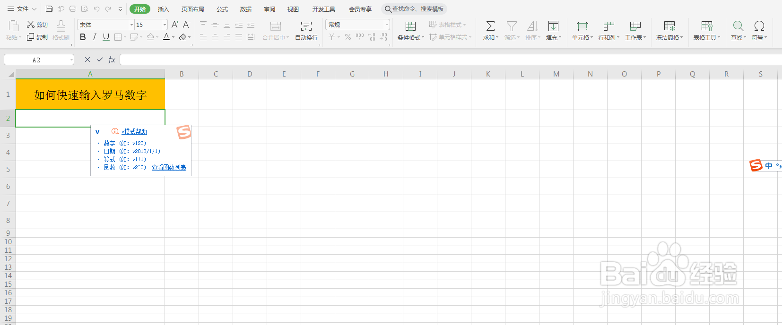
Task: Expand the borders dropdown arrow
Action: click(x=125, y=37)
